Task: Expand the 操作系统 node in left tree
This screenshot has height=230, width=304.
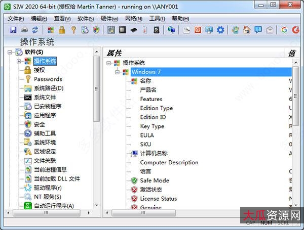Action: coord(19,61)
